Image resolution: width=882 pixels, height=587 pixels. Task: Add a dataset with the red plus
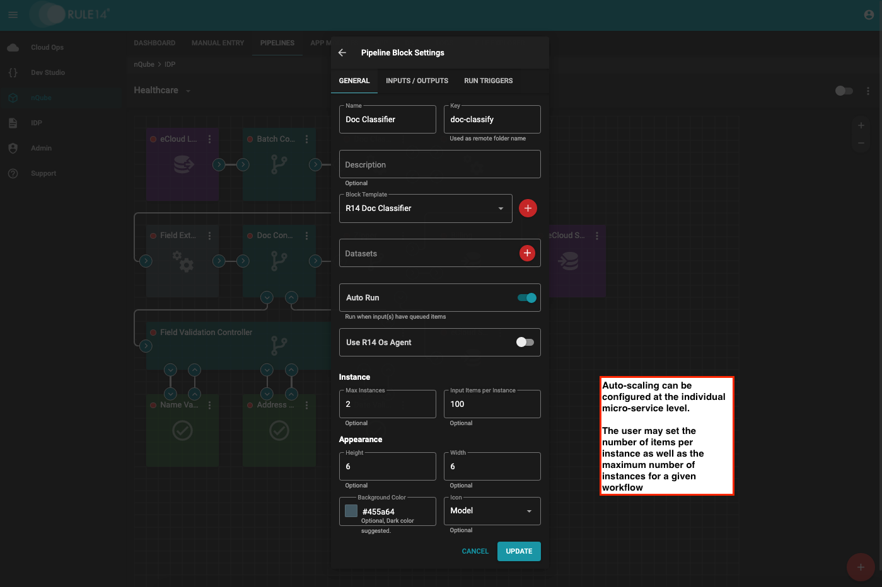pyautogui.click(x=527, y=253)
